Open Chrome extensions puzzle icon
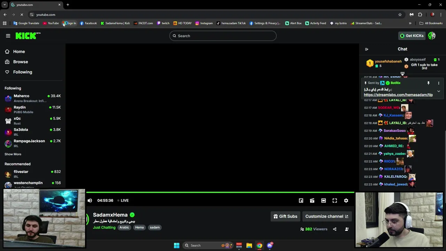 coord(420,15)
